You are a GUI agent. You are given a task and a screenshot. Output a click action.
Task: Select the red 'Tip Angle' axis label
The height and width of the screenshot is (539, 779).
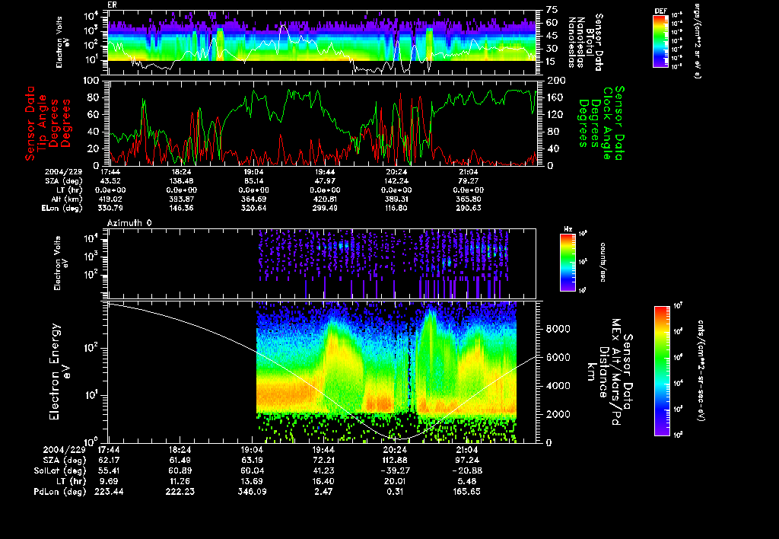tap(43, 123)
